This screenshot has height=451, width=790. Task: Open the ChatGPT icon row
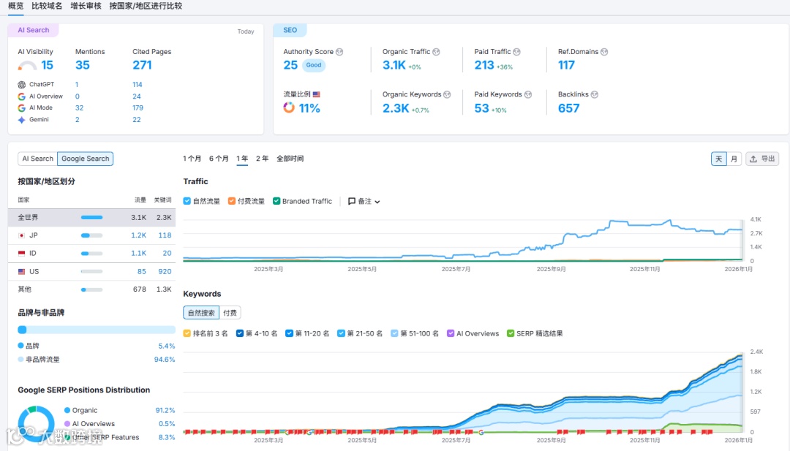[x=22, y=85]
